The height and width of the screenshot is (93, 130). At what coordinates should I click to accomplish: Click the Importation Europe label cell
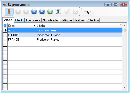pyautogui.click(x=79, y=35)
